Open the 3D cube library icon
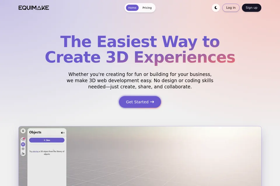 click(23, 149)
